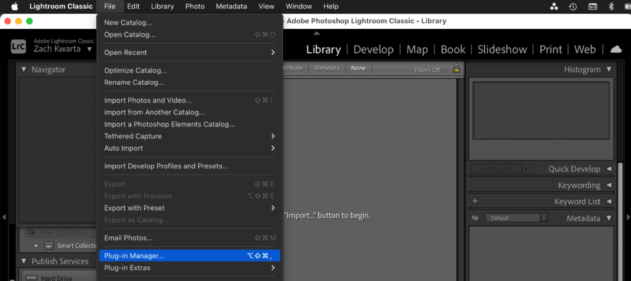The height and width of the screenshot is (281, 631).
Task: Collapse the Publish Services panel
Action: click(24, 261)
